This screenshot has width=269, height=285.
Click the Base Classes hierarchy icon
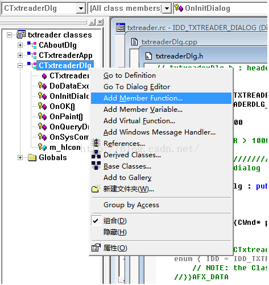96,165
